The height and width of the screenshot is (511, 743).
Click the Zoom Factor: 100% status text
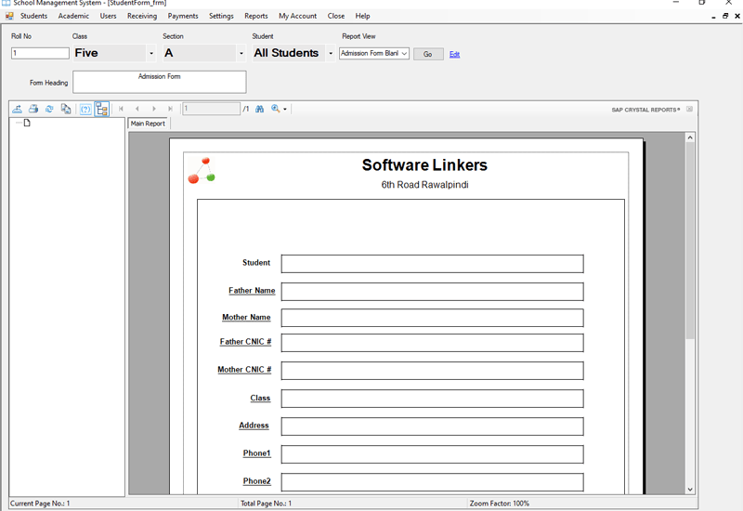pos(500,504)
